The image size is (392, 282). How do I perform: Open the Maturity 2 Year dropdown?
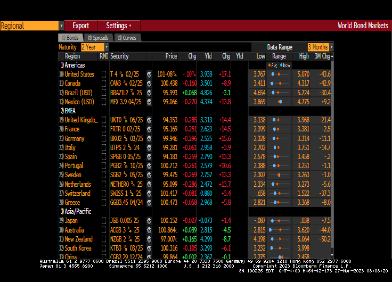click(x=106, y=47)
